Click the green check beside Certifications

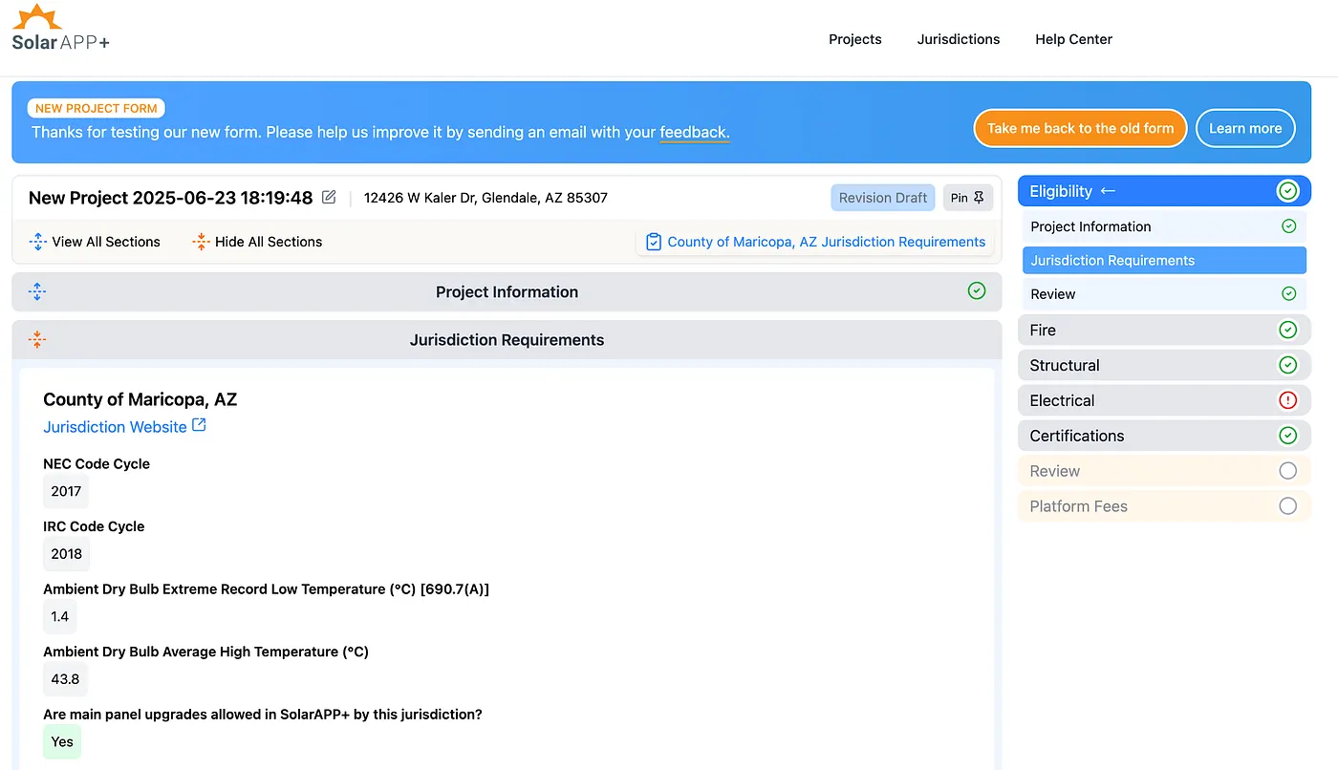(x=1288, y=436)
